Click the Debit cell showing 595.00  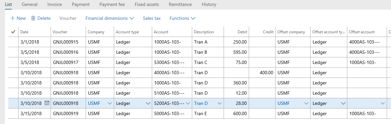pos(236,52)
